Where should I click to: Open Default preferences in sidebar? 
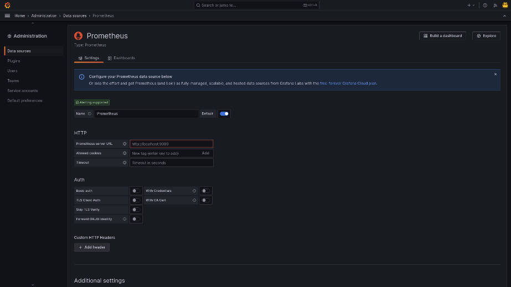[x=25, y=101]
